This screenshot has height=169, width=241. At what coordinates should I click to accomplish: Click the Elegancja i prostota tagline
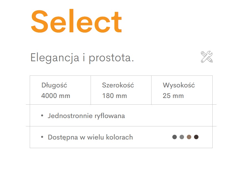(82, 58)
